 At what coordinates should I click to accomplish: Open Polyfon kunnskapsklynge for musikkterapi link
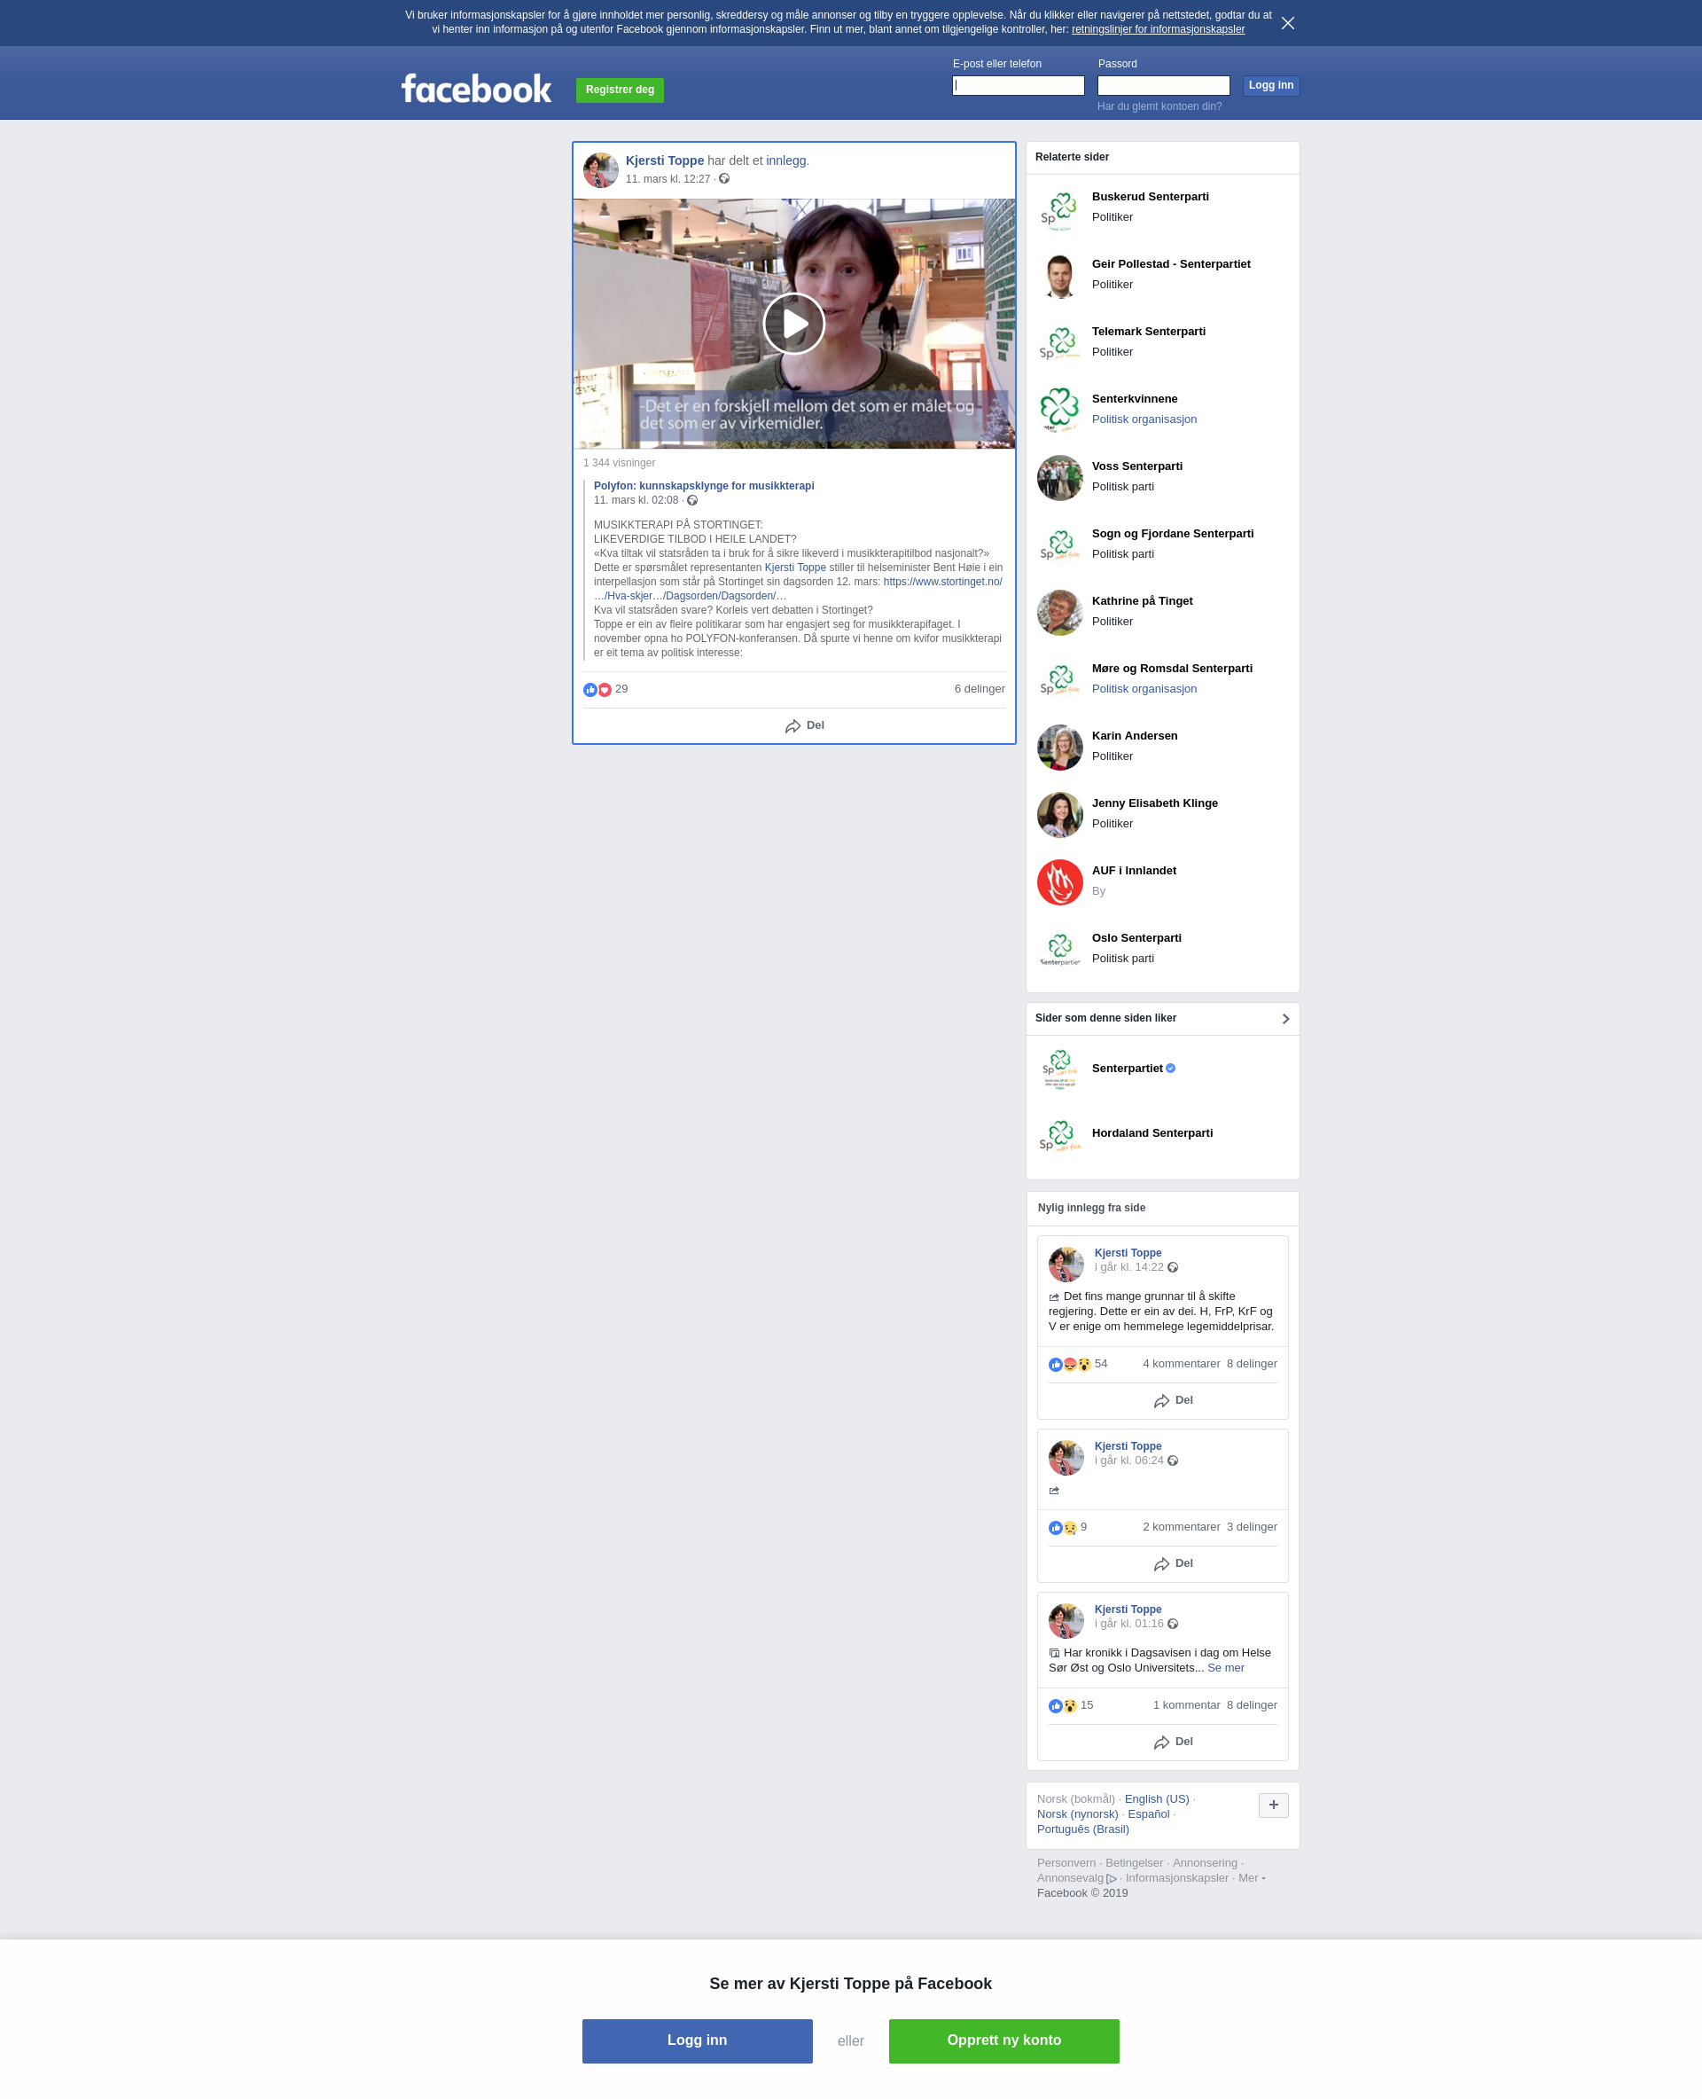704,487
